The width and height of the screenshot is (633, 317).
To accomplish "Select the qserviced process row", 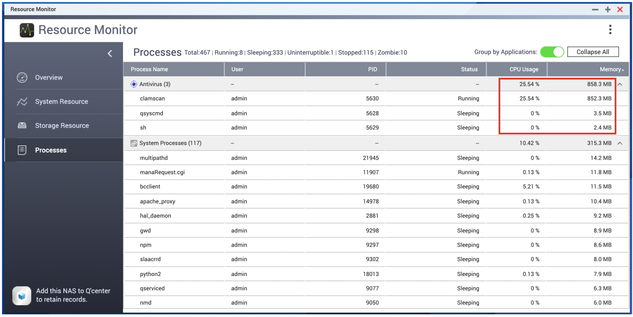I will (376, 288).
